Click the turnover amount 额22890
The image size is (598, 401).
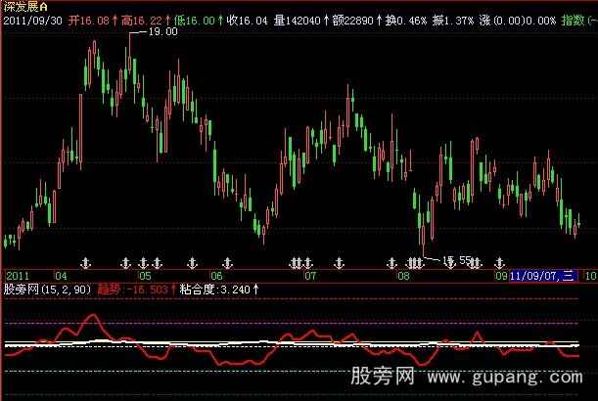pyautogui.click(x=352, y=21)
